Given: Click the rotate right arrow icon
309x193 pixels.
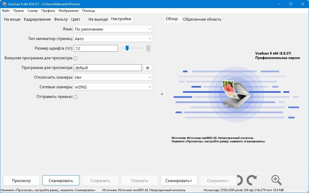Looking at the screenshot, I should (x=252, y=180).
